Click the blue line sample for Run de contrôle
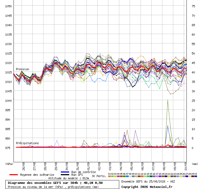The width and height of the screenshot is (200, 189). point(65,172)
